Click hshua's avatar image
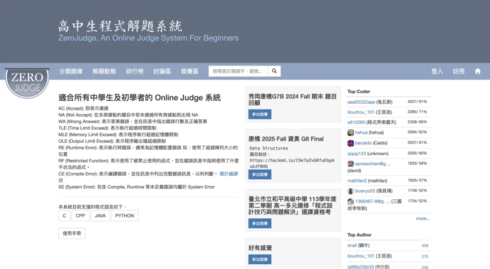The image size is (490, 269). pos(351,132)
